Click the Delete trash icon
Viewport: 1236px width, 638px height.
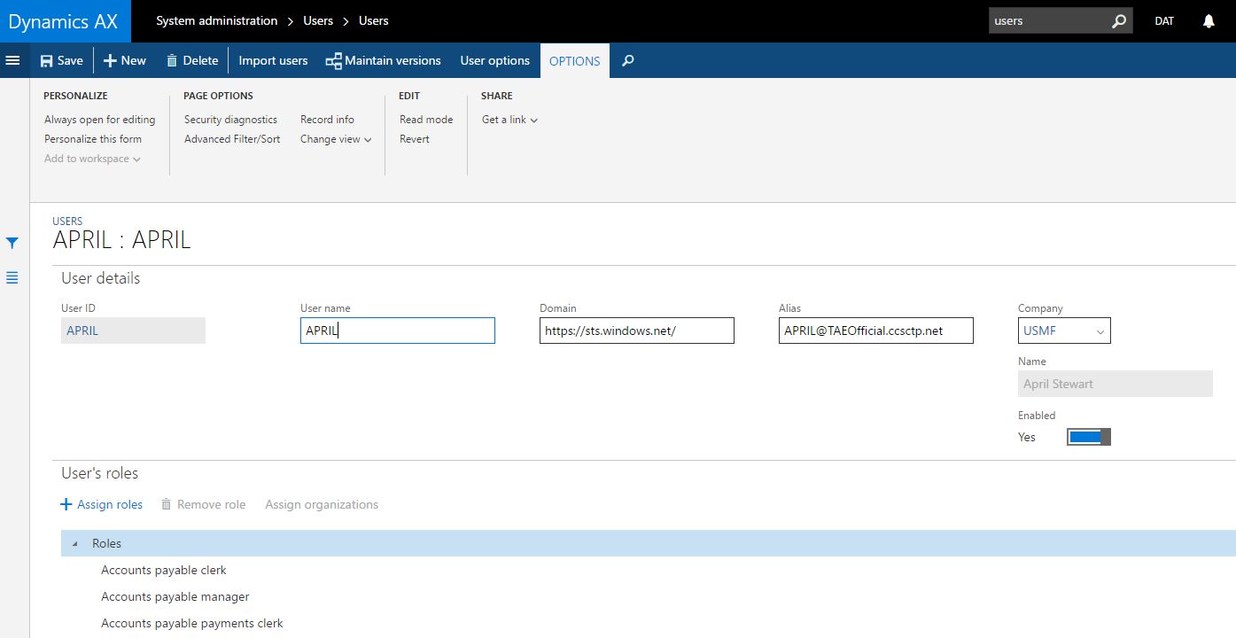point(172,61)
